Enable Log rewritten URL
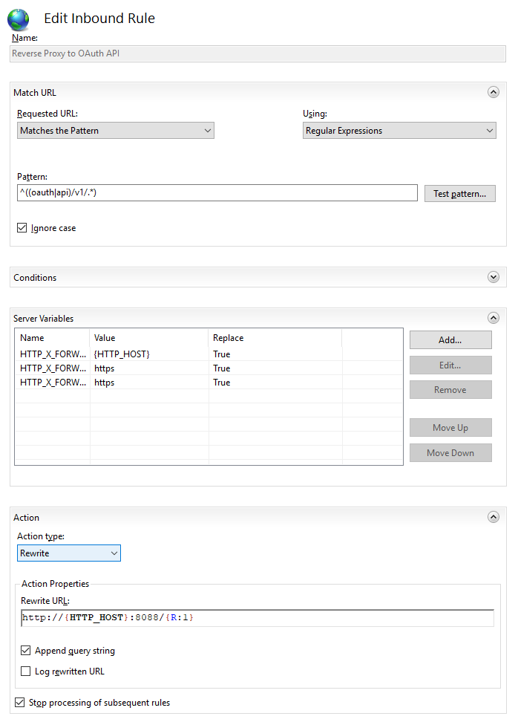The image size is (518, 722). tap(26, 671)
